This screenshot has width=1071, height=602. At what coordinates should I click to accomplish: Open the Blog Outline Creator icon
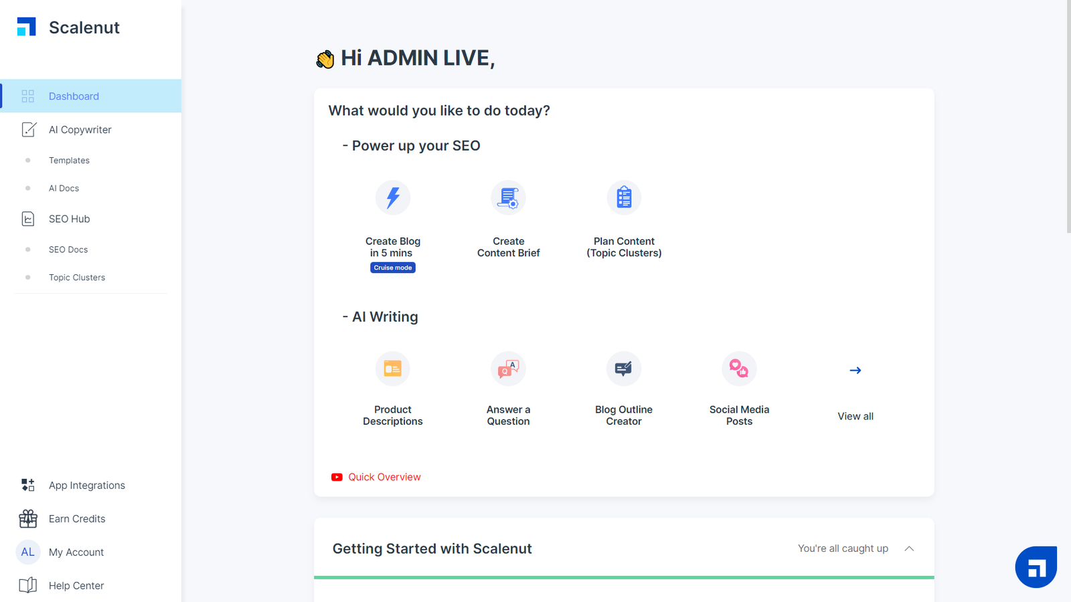tap(624, 369)
